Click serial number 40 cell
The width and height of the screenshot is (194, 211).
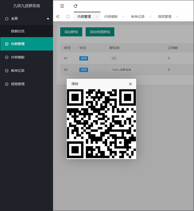pyautogui.click(x=66, y=70)
